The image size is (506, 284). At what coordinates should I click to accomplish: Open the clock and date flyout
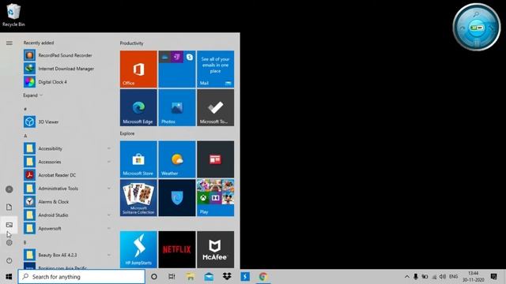(x=474, y=277)
